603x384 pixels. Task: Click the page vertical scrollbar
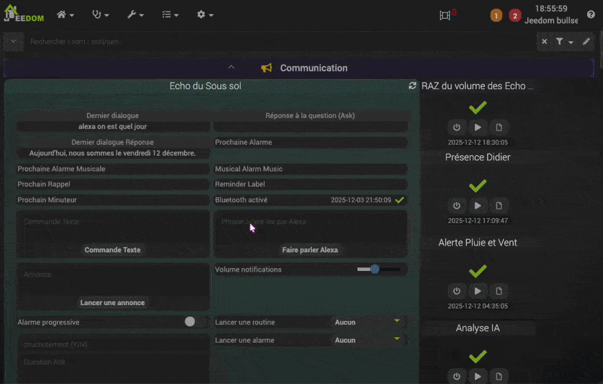(601, 50)
